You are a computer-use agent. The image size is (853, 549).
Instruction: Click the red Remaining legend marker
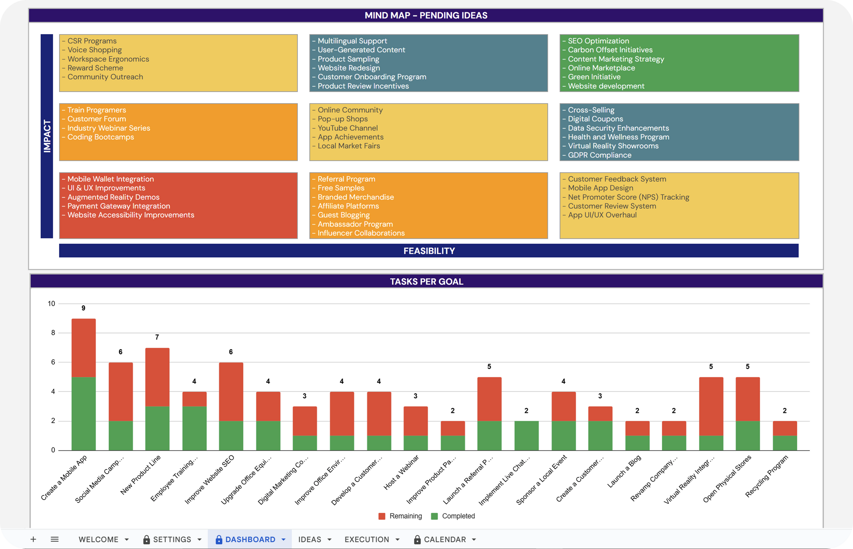click(382, 516)
